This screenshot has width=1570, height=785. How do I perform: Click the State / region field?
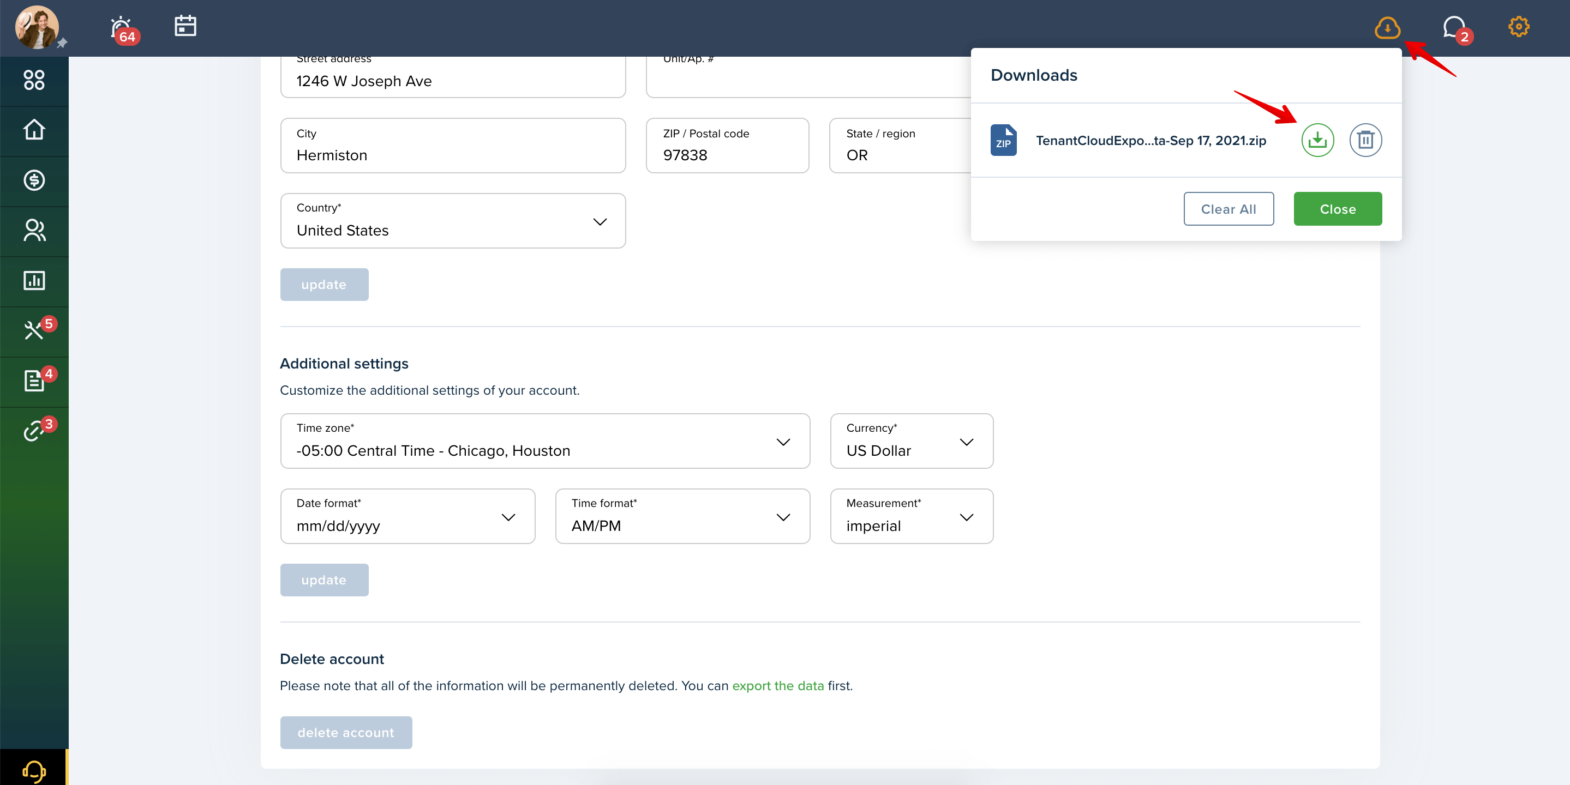click(900, 146)
